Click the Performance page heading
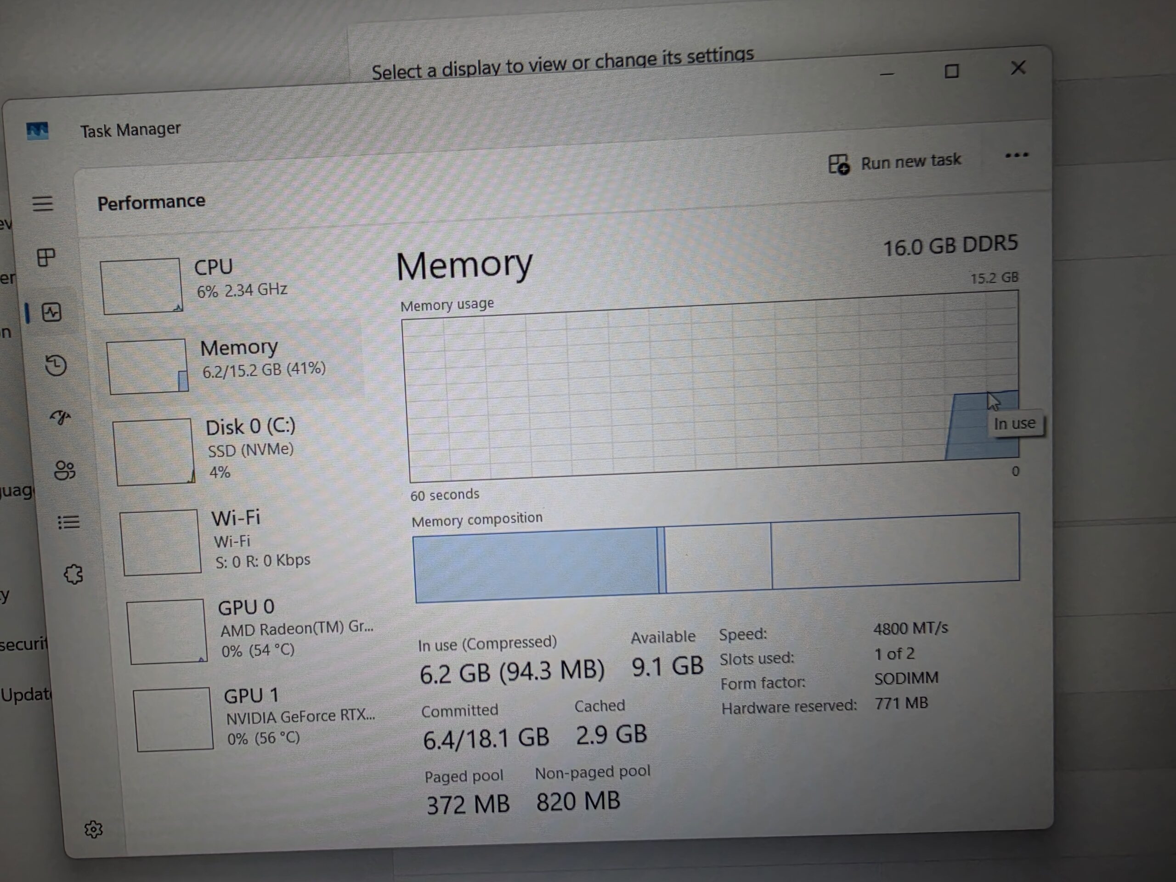The height and width of the screenshot is (882, 1176). 151,202
